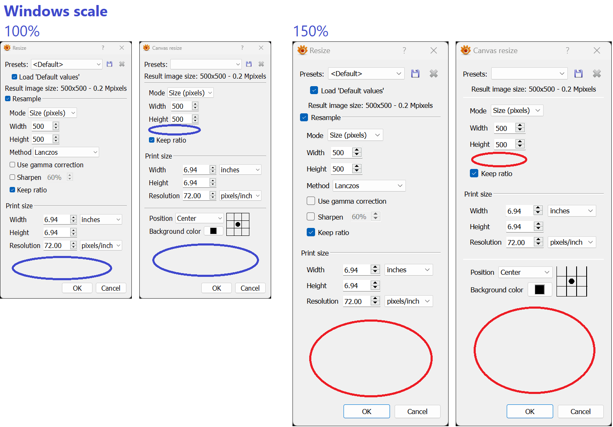Click Resolution 72.00 field in 100% Resize dialog
Viewport: 613px width, 427px height.
click(x=56, y=245)
